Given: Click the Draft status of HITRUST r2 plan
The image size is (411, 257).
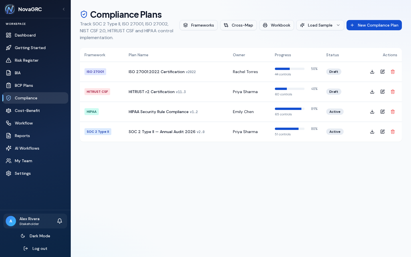Looking at the screenshot, I should coord(334,92).
